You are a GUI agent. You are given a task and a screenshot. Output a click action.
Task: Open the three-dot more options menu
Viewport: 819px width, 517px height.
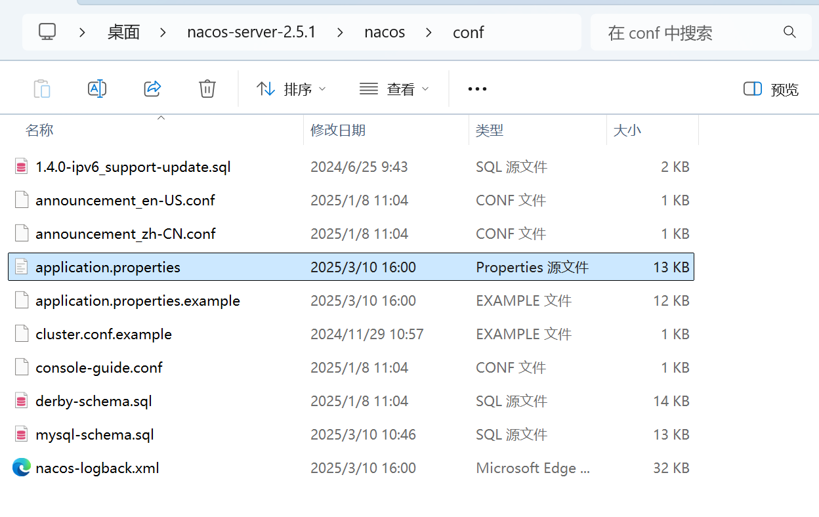477,89
